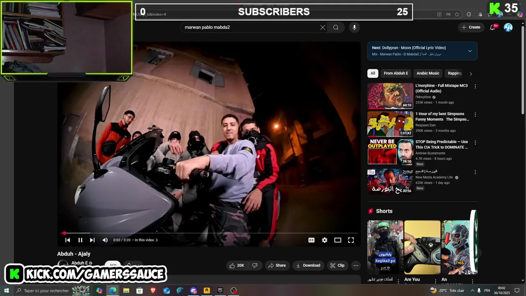
Task: Open options for New Media Academy Life video
Action: 475,172
